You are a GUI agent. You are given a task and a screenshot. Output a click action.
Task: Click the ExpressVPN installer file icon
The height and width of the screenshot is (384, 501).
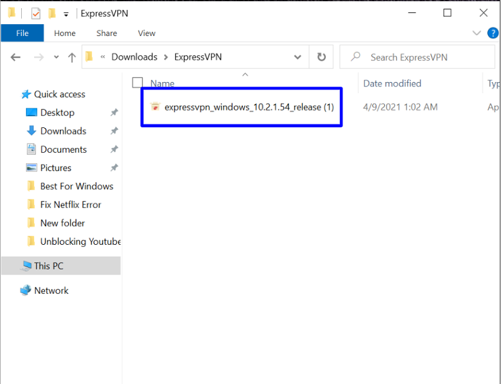click(155, 106)
